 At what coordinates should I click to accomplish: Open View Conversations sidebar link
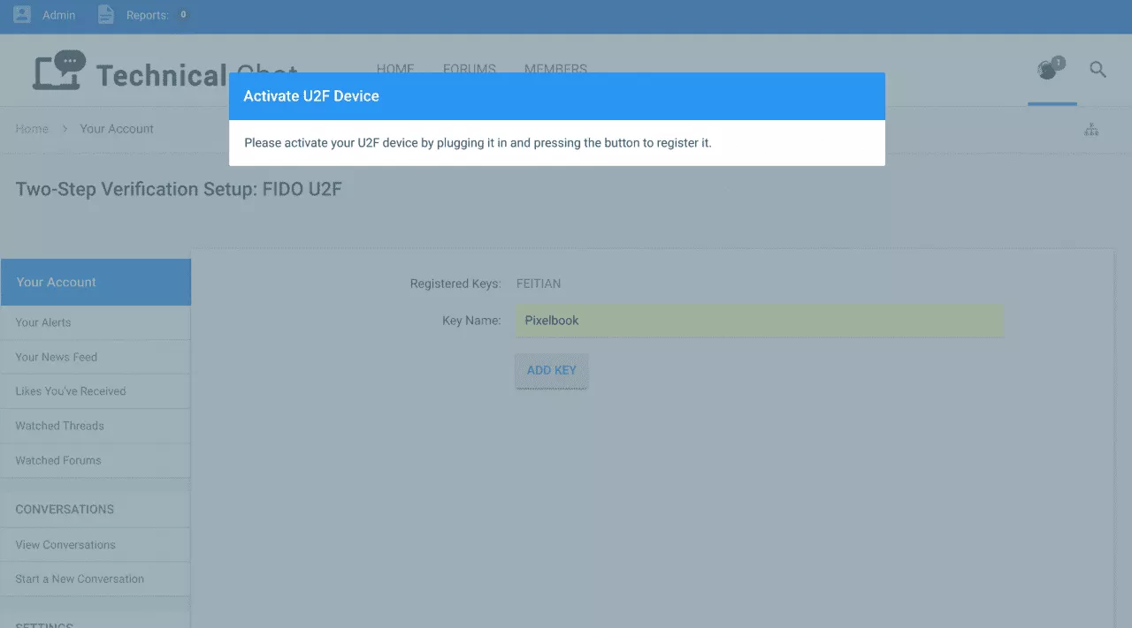coord(65,545)
